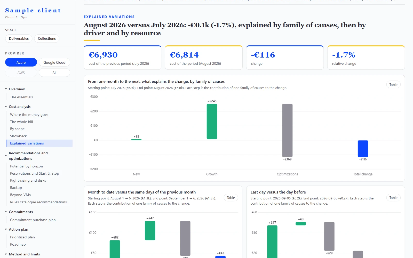Click the +€82 bar in Month to date chart
The height and width of the screenshot is (258, 413).
(x=115, y=249)
